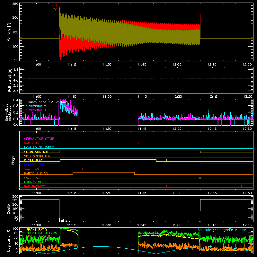Viewport: 257px width, 257px height.
Task: Click the "Degrees or %" axis title
Action: (x=9, y=241)
